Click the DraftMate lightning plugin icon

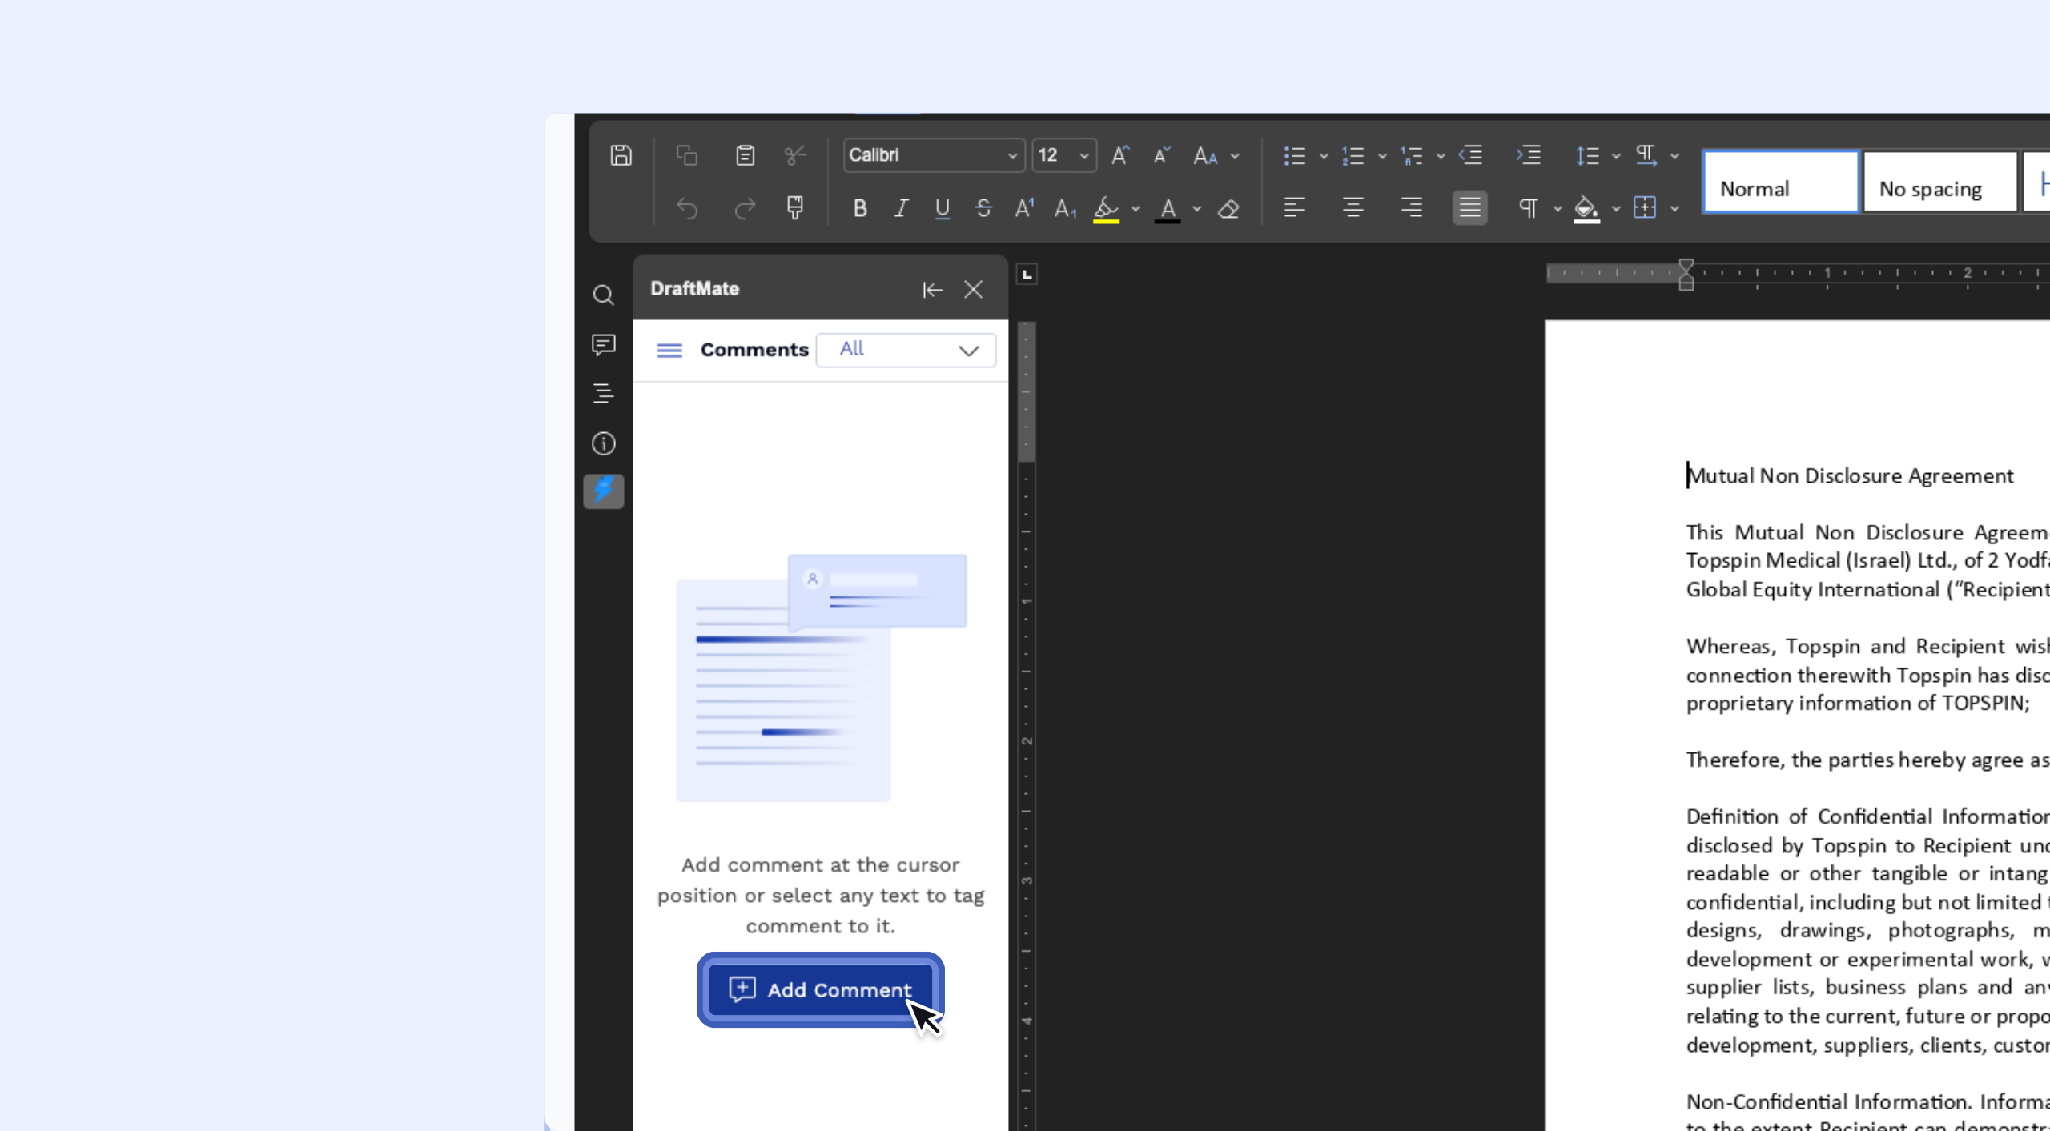tap(603, 491)
